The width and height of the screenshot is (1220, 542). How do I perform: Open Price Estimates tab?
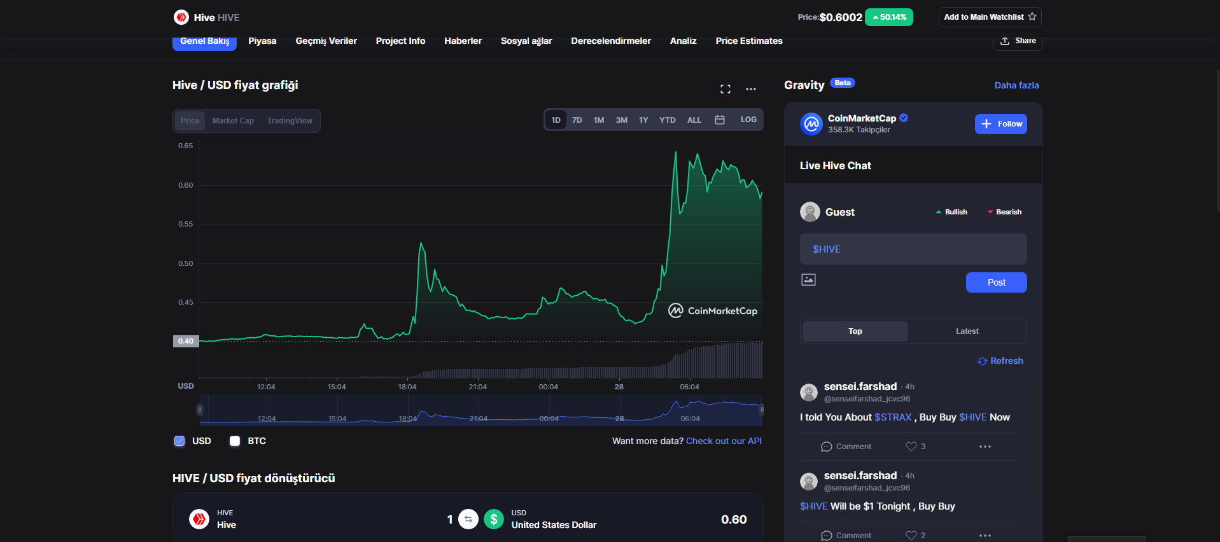pos(749,41)
